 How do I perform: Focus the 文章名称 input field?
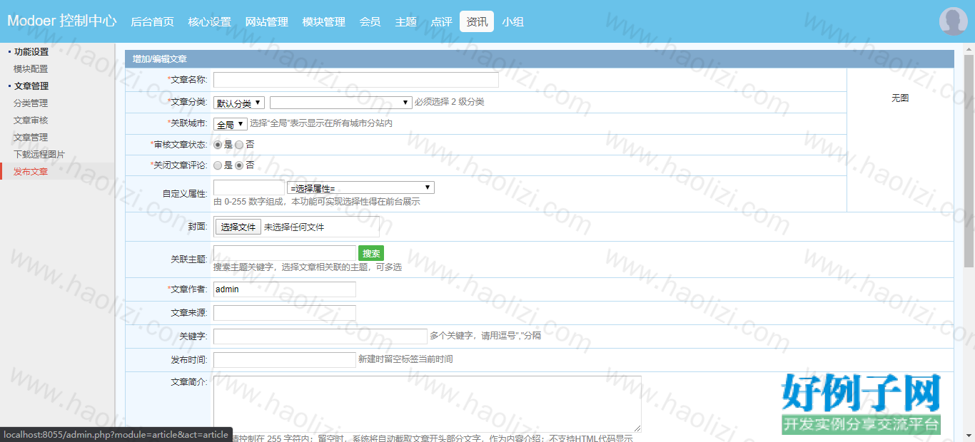click(355, 80)
